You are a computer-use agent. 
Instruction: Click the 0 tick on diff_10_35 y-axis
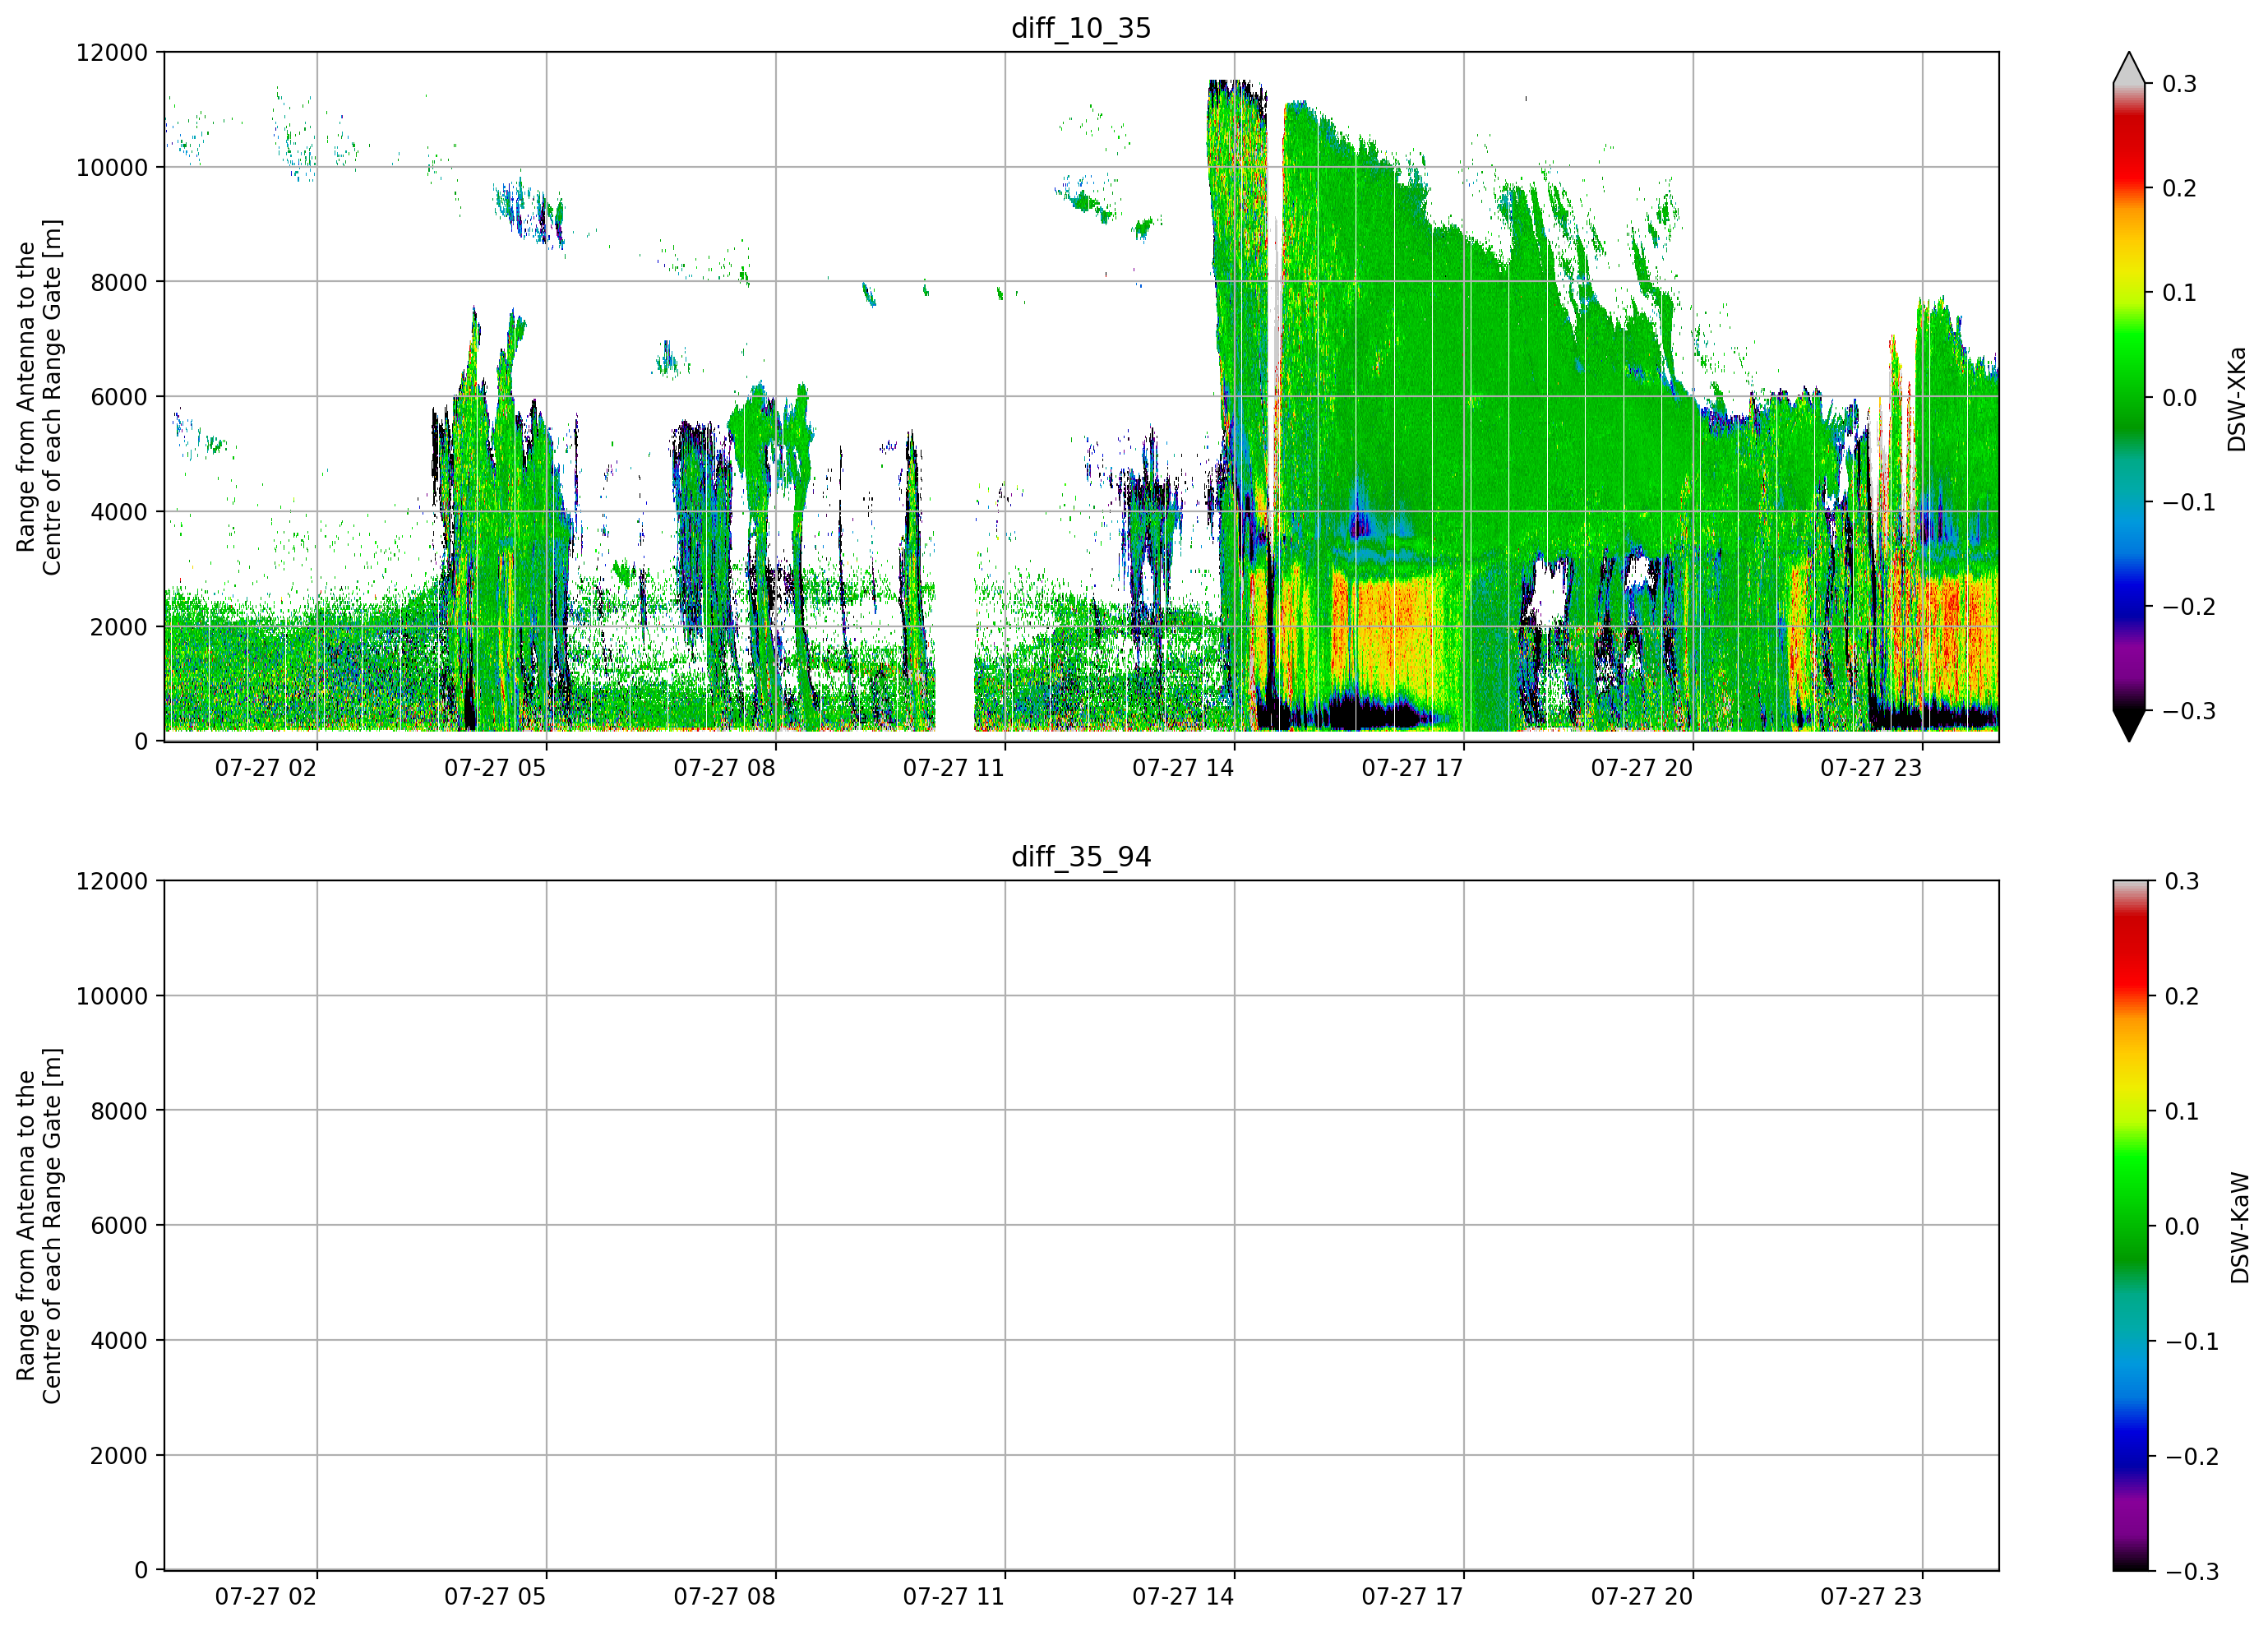coord(141,742)
